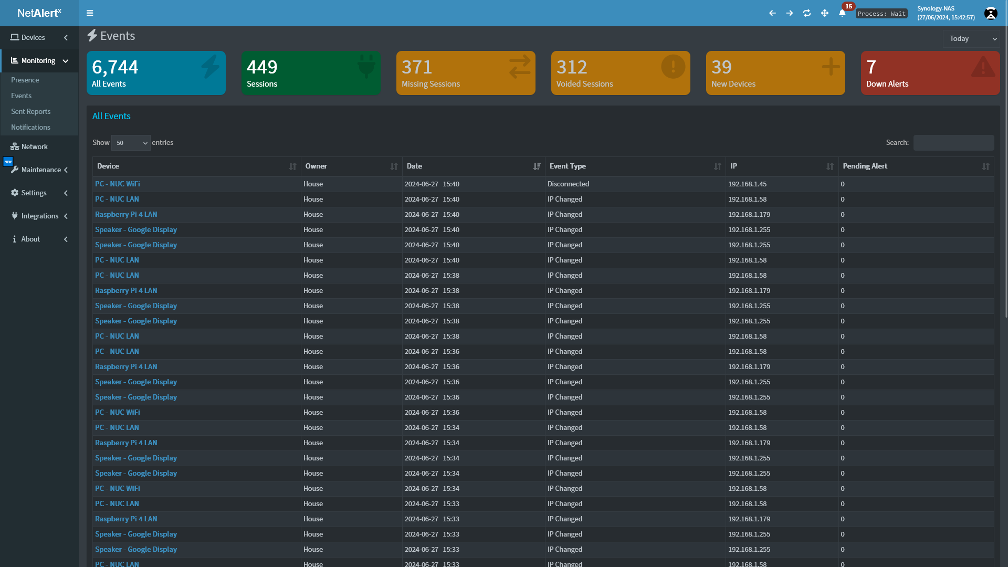Click the forward arrow icon in header
This screenshot has width=1008, height=567.
(790, 13)
